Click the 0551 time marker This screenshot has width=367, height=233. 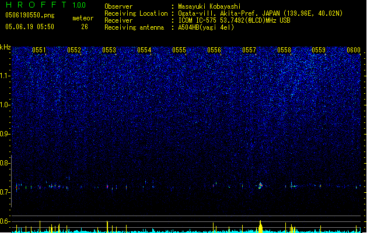coord(39,50)
